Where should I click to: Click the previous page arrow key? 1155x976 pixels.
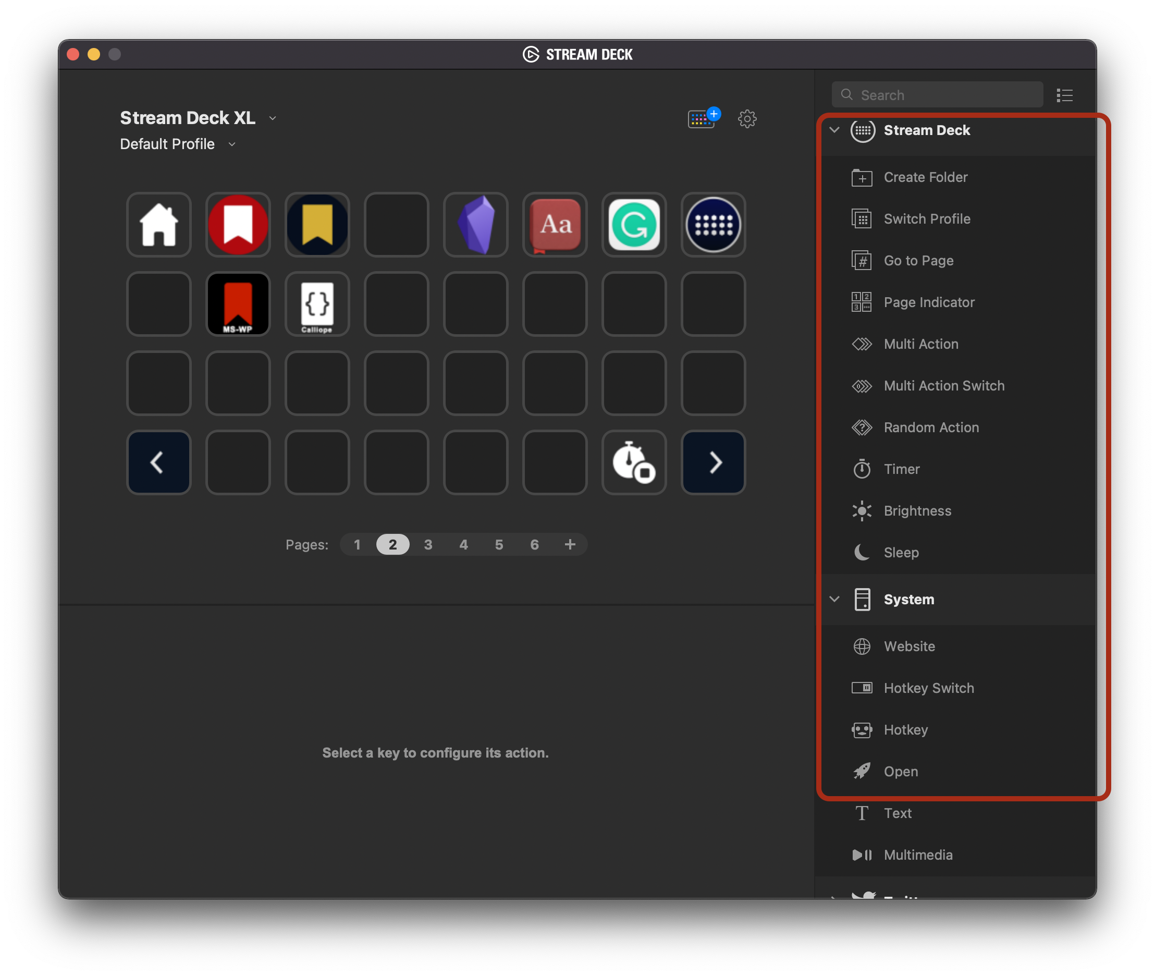[159, 462]
